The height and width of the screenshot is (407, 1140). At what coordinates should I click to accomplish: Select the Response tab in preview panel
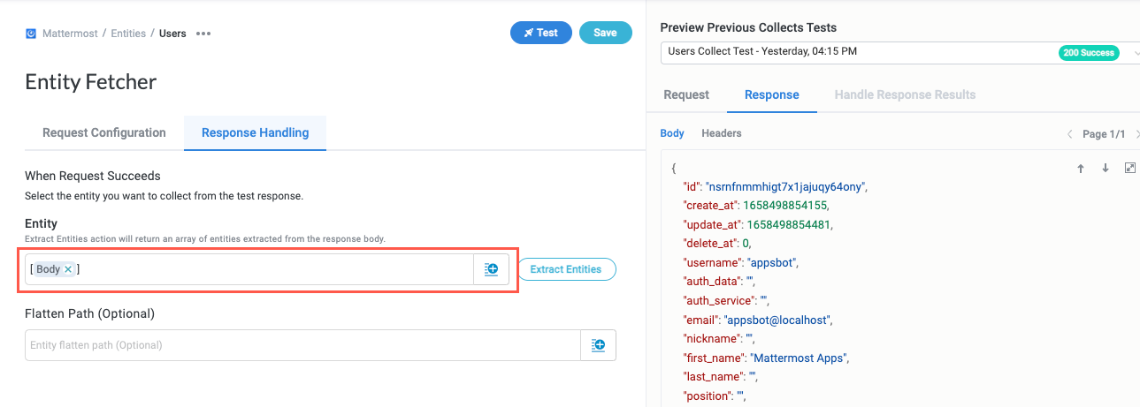(x=771, y=94)
